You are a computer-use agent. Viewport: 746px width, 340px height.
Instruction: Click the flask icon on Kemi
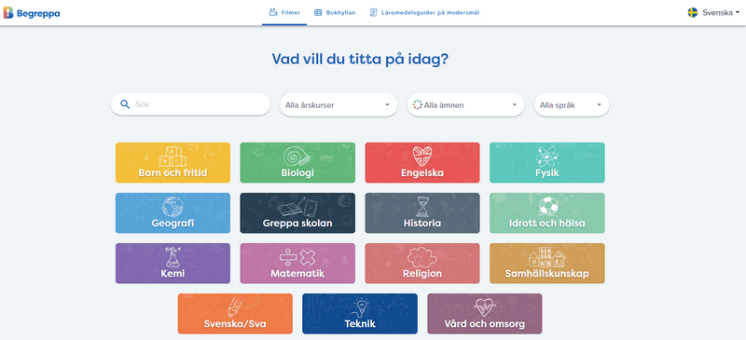pos(172,257)
